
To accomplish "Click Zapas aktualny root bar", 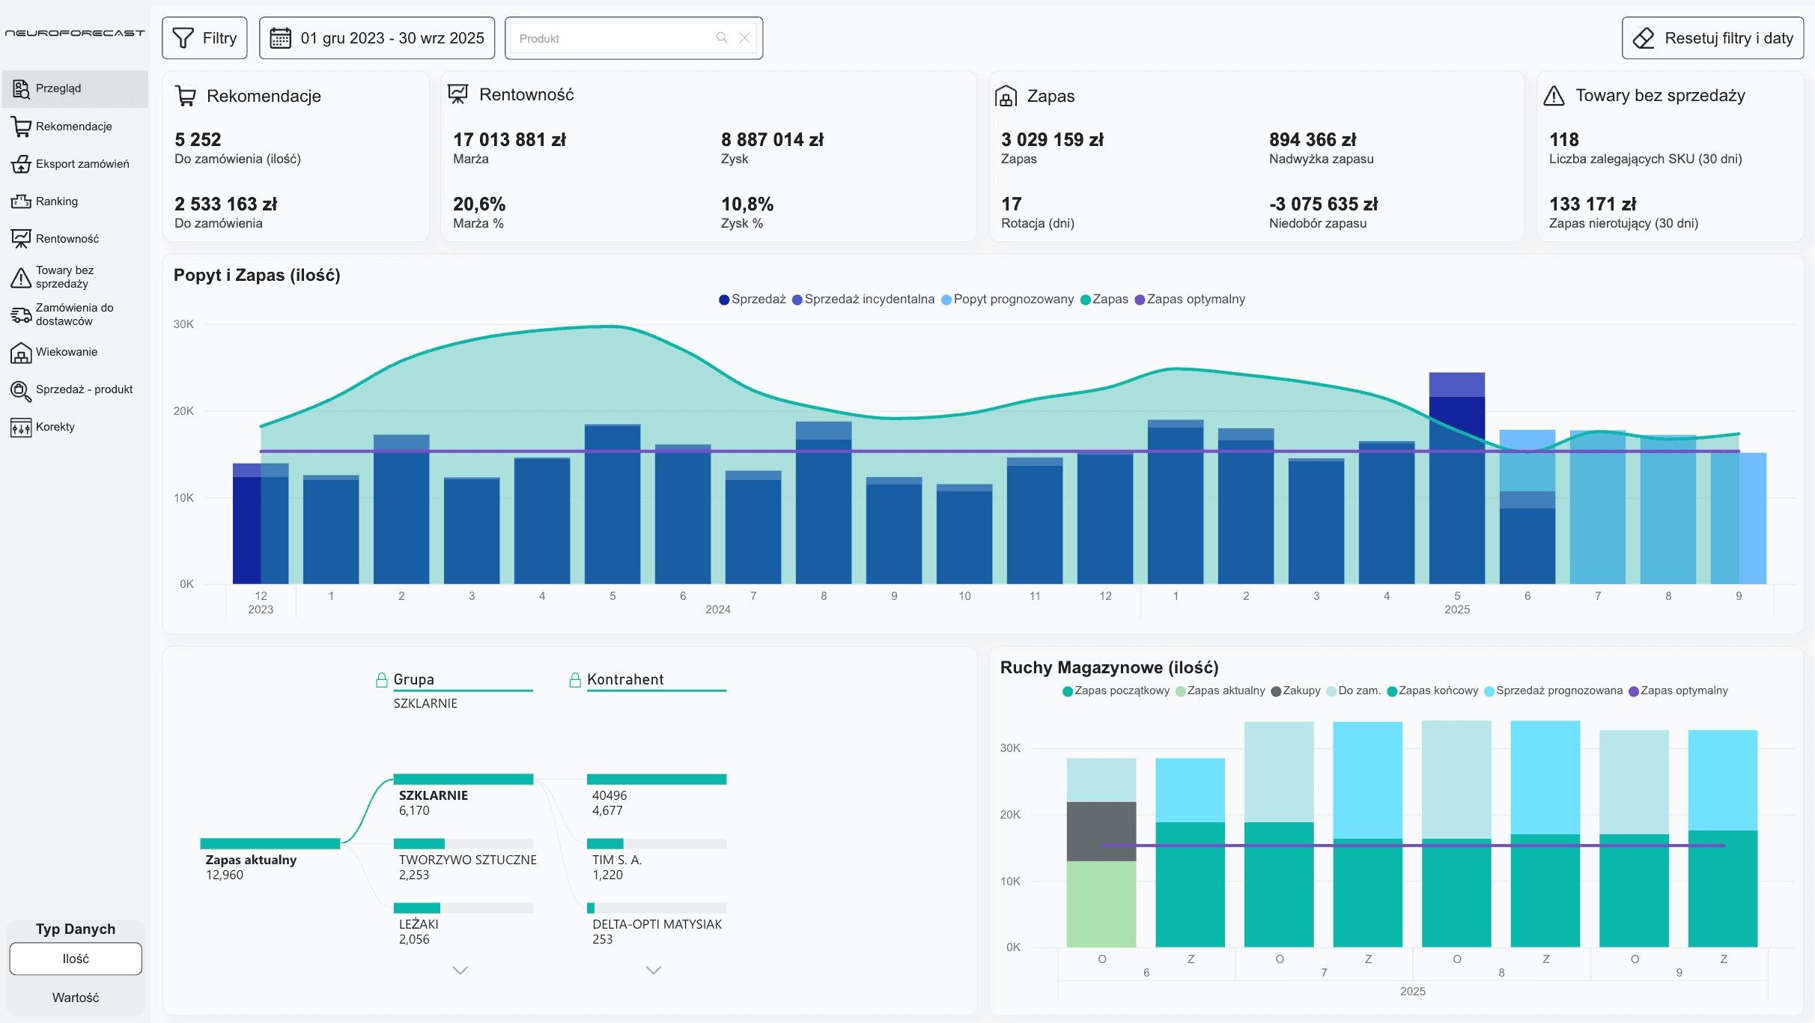I will (270, 843).
